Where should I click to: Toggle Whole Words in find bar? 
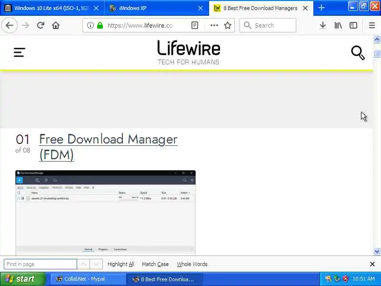192,264
